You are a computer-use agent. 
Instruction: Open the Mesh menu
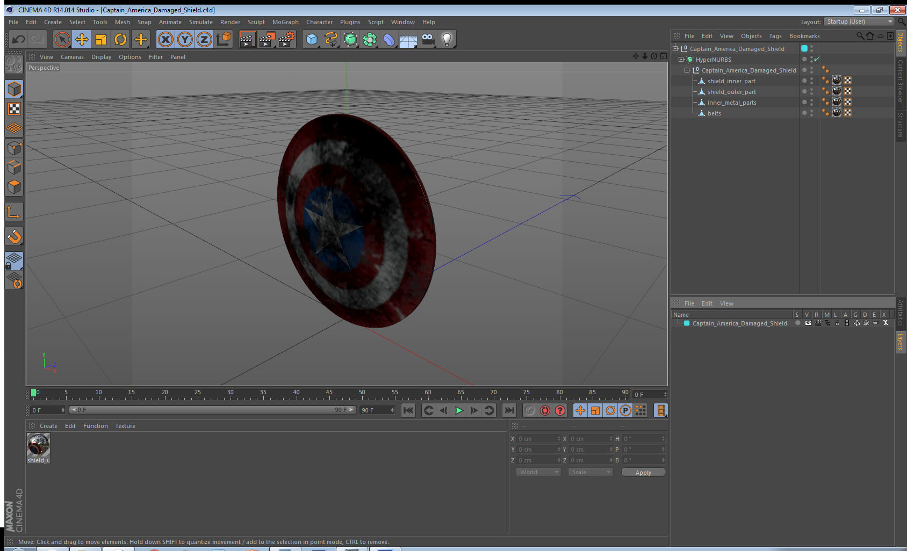pos(122,22)
